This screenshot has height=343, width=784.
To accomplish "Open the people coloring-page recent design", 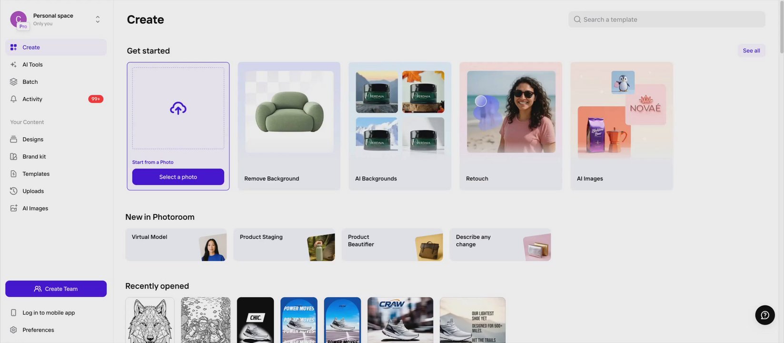I will tap(206, 320).
